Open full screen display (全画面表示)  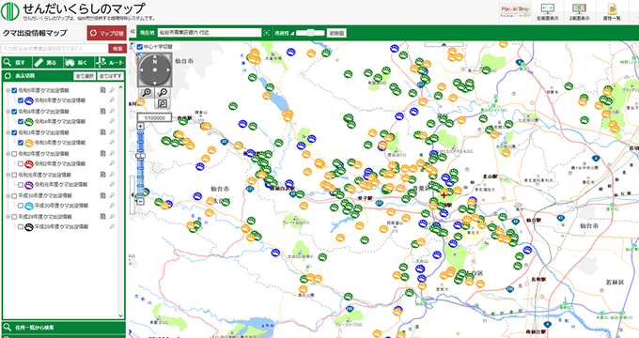547,12
